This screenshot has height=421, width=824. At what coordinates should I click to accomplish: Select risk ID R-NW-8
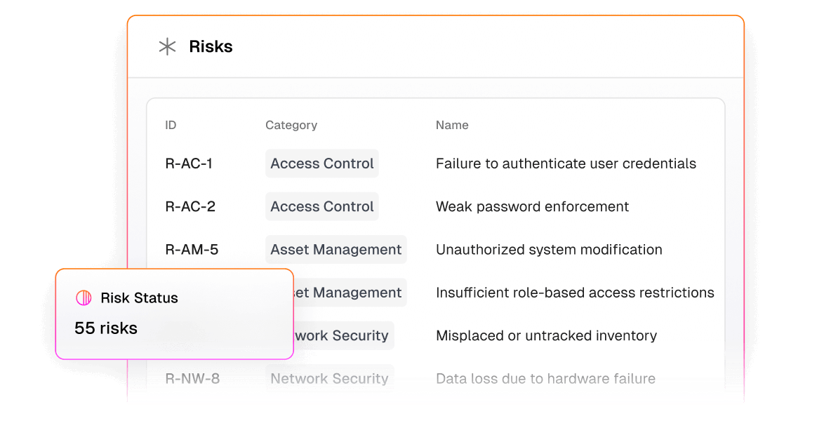click(192, 378)
